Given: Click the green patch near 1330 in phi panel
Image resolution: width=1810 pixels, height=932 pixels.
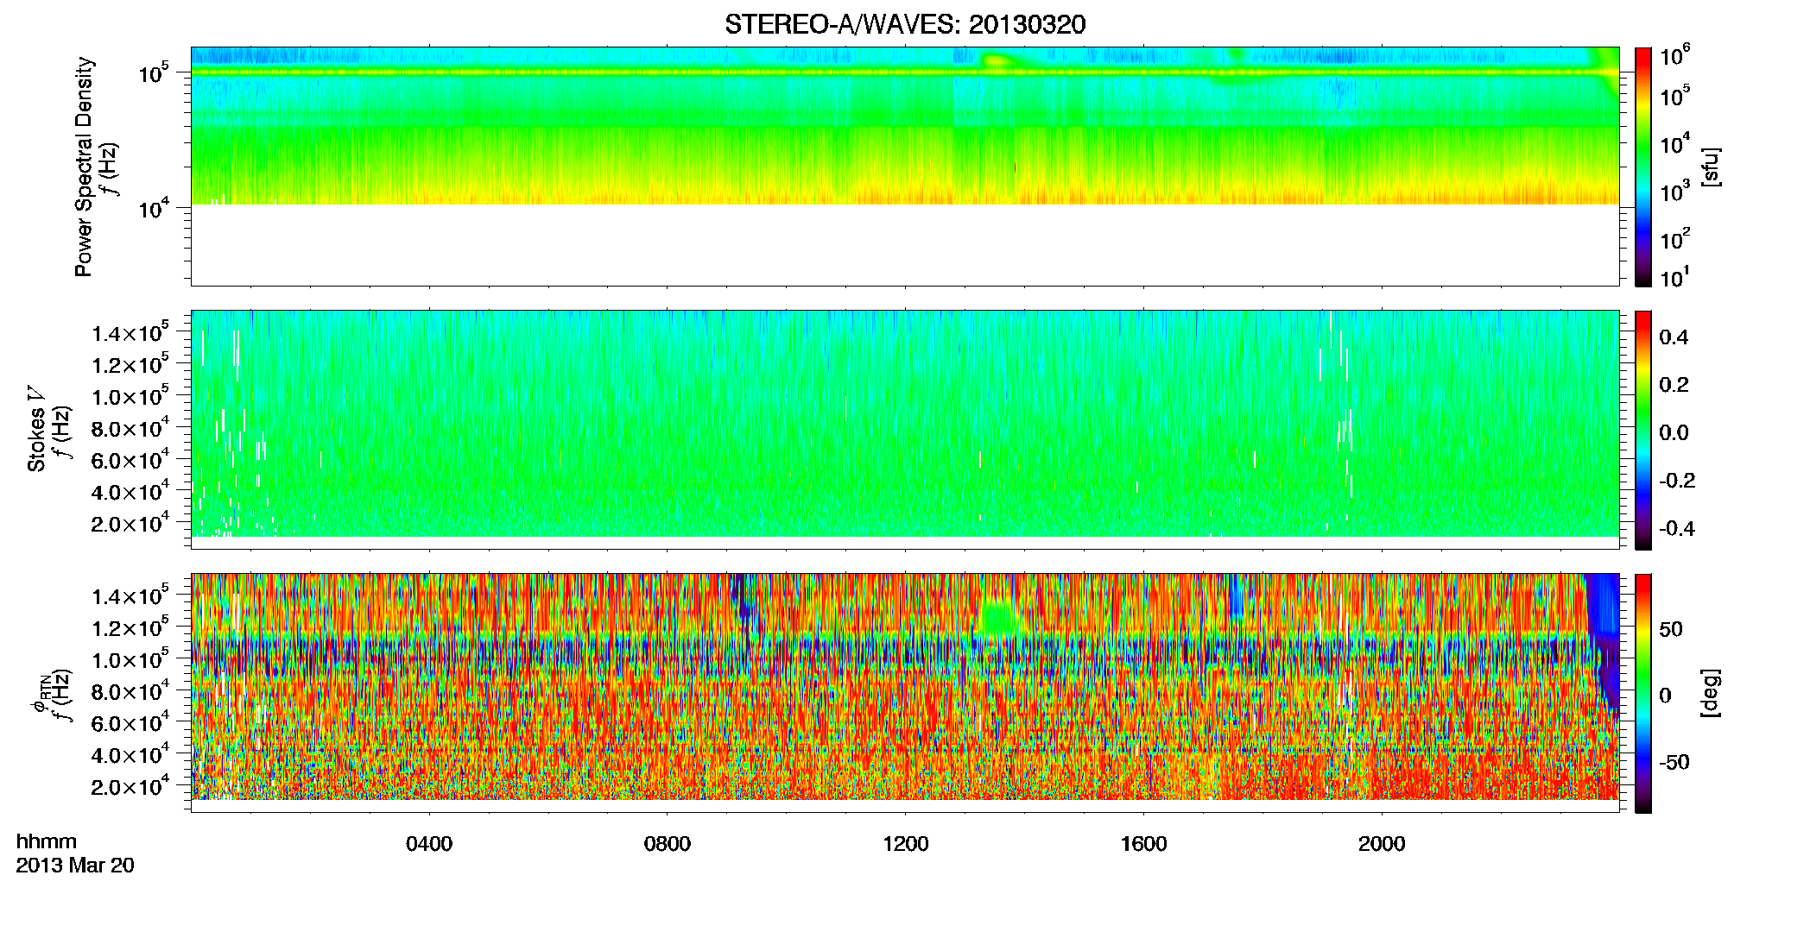Looking at the screenshot, I should coord(1000,618).
